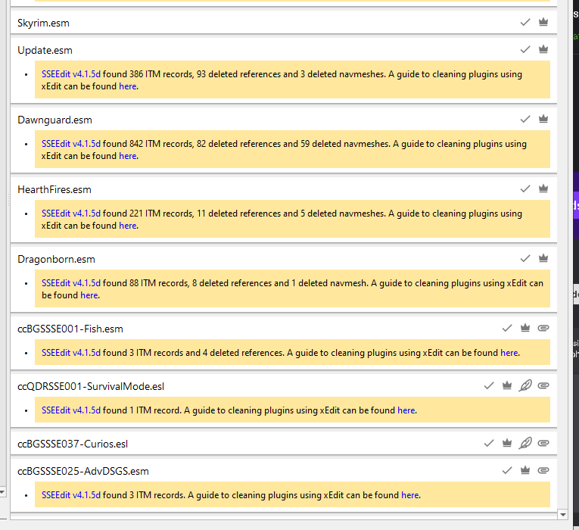Open the 'here' link under ccBGSSSE025-AdvDSGS.esm

(410, 495)
